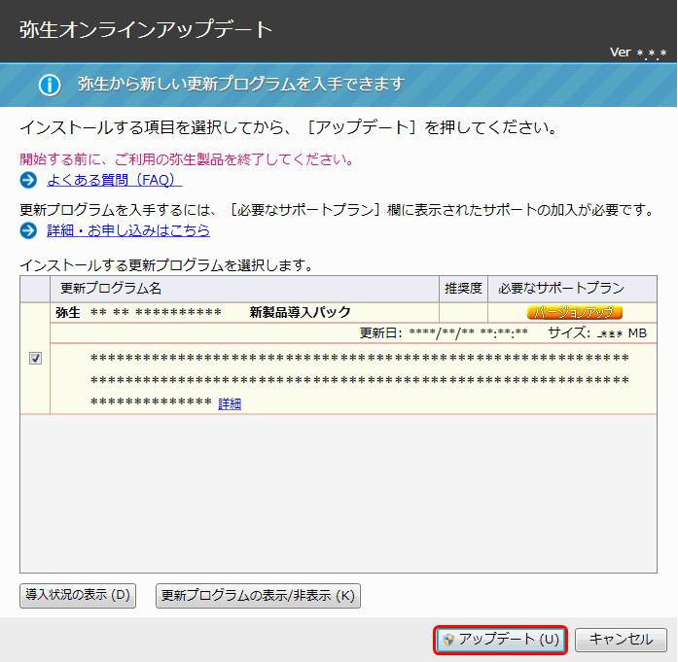Click 更新プログラムの表示/非表示 (K) button

click(x=258, y=596)
